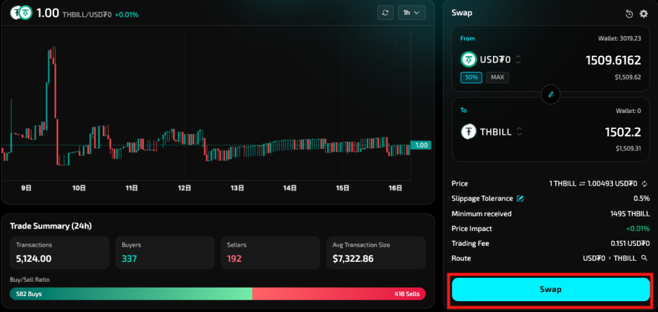Select MAX amount option
Screen dimensions: 658x312
coord(497,77)
